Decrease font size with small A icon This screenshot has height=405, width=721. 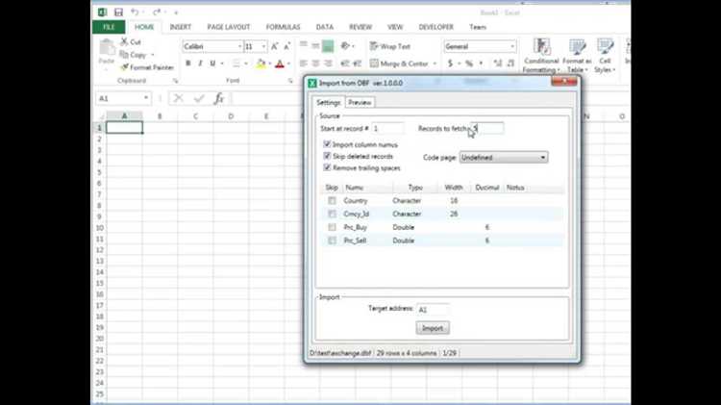tap(286, 46)
